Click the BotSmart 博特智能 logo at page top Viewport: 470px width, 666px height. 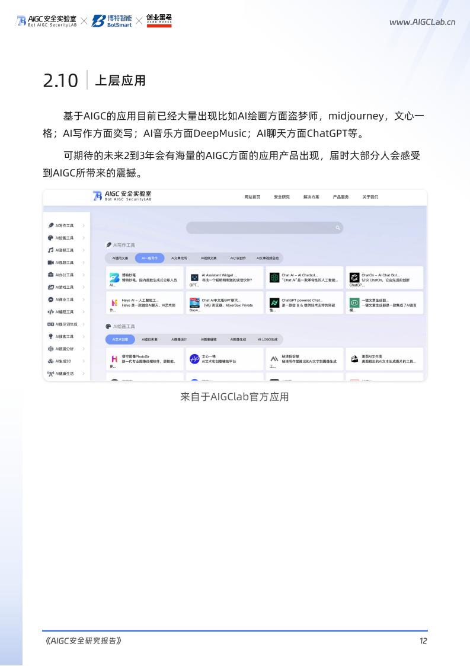point(111,21)
